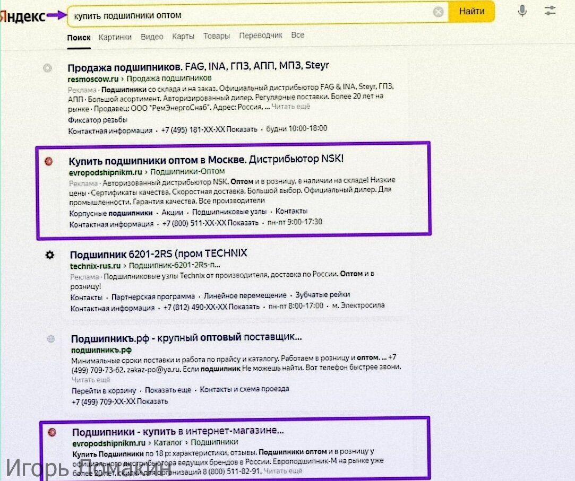Expand 'Читать ещё' in the Европодшипник-М snippet

click(x=283, y=471)
